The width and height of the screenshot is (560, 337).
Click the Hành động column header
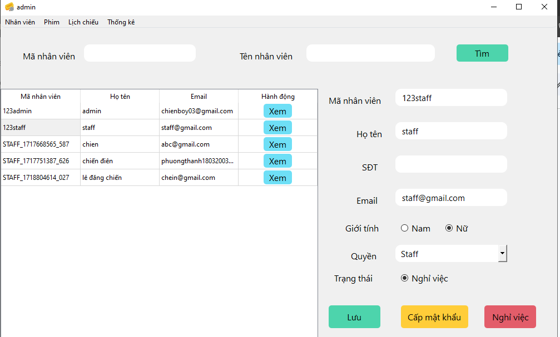pos(278,96)
